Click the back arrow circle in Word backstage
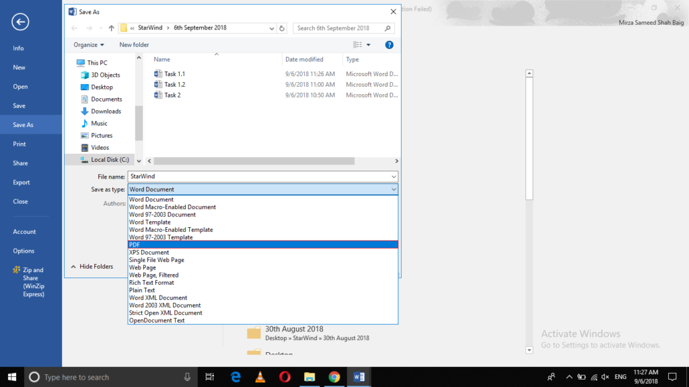 coord(20,22)
